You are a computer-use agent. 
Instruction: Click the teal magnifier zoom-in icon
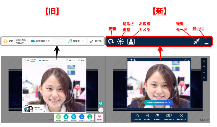pos(101,104)
